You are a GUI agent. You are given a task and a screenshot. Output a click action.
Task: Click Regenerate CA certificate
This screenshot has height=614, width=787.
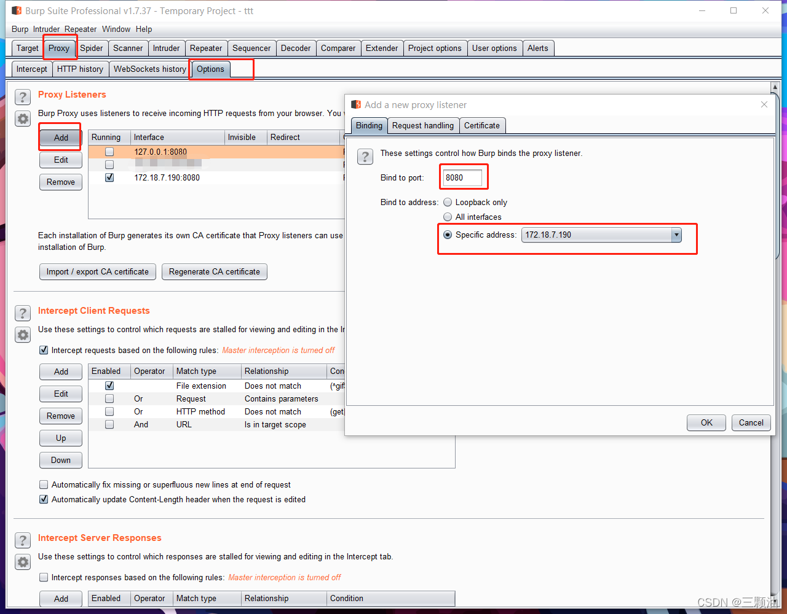point(215,271)
